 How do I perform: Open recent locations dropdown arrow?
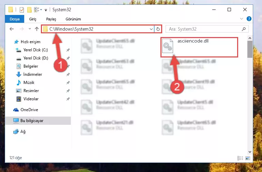coord(30,29)
